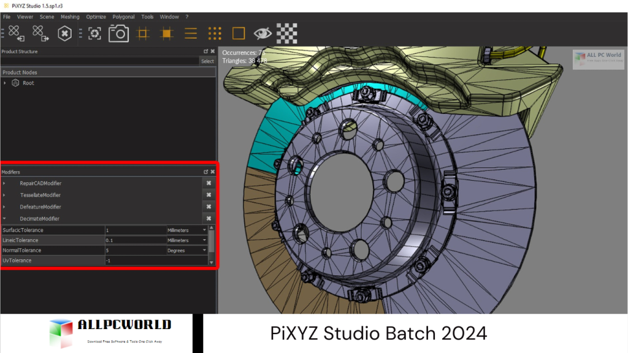Open the Viewer menu
Image resolution: width=628 pixels, height=353 pixels.
point(25,17)
